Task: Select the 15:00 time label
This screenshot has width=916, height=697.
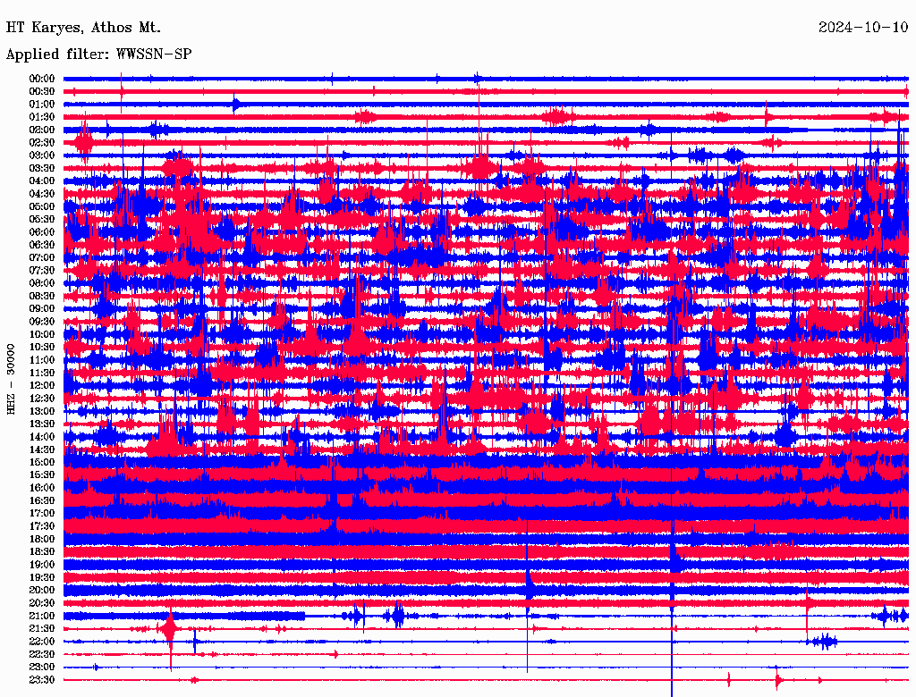Action: pyautogui.click(x=42, y=462)
